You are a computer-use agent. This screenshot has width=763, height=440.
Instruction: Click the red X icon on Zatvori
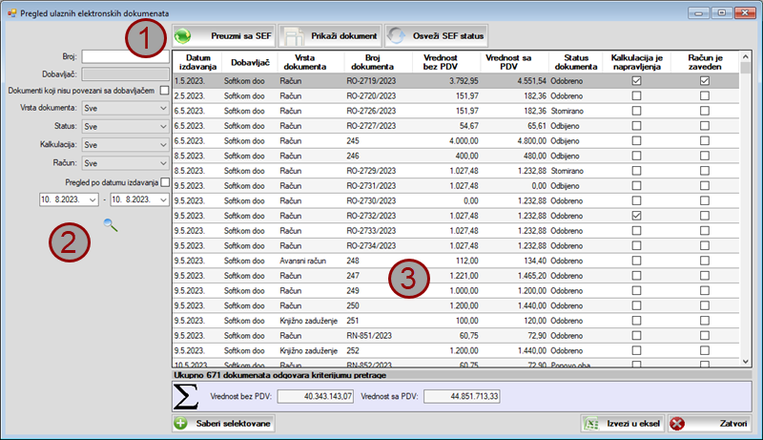677,424
